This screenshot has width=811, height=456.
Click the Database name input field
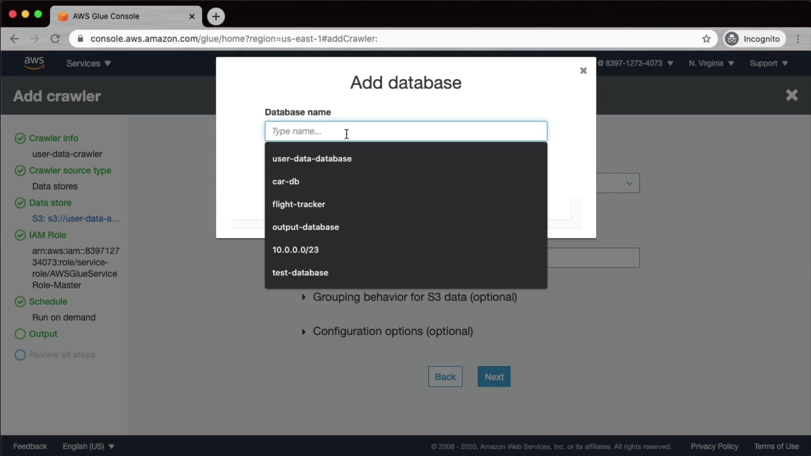point(405,131)
